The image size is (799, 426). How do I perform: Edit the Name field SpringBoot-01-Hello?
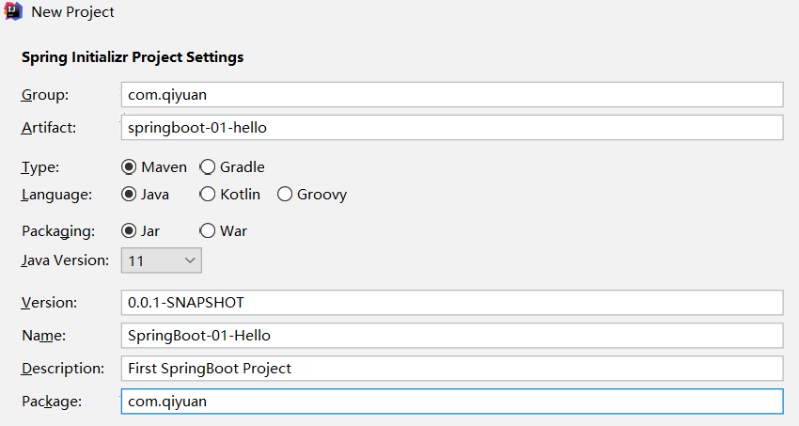[451, 335]
